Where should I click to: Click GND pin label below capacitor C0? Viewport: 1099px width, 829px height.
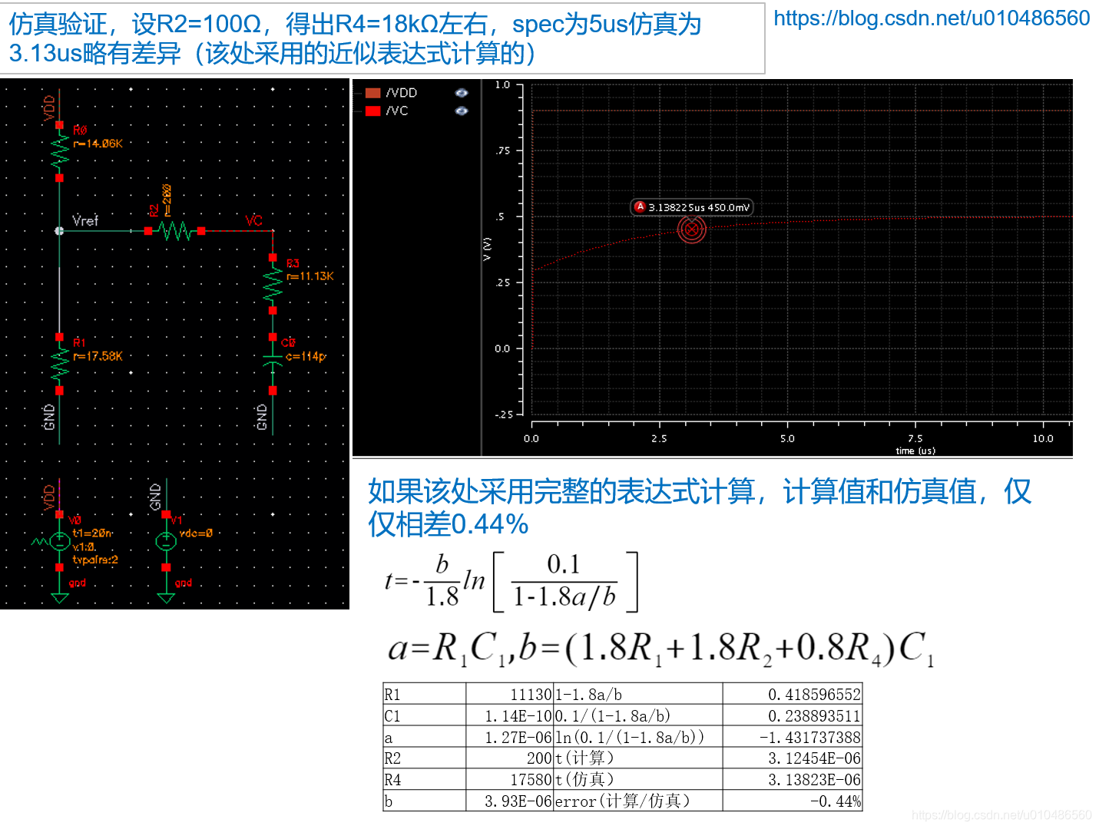click(262, 417)
